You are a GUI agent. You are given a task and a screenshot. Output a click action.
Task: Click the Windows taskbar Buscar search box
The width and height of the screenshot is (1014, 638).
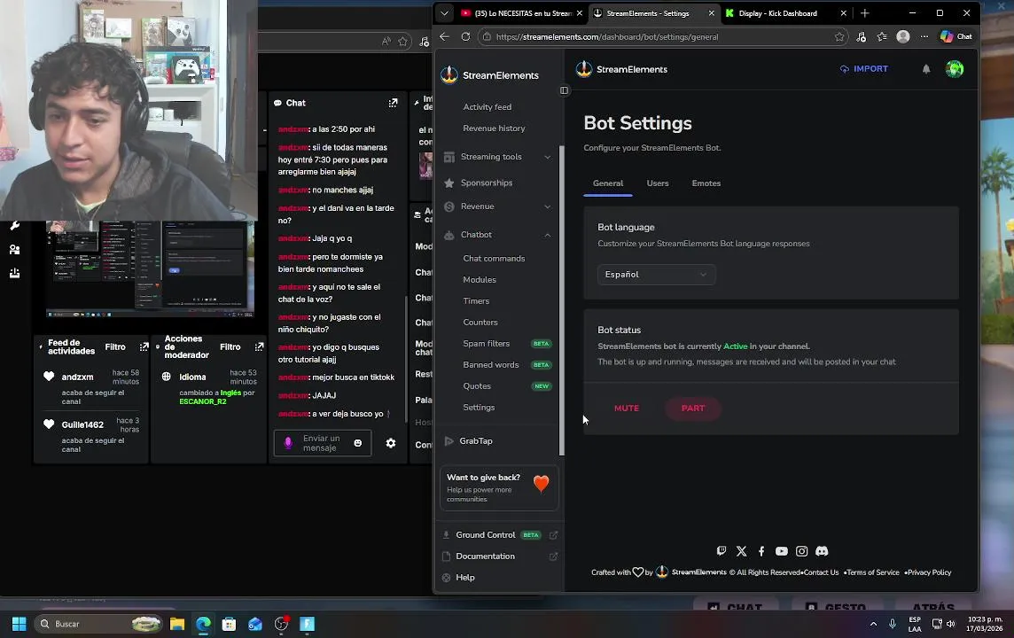[x=98, y=624]
